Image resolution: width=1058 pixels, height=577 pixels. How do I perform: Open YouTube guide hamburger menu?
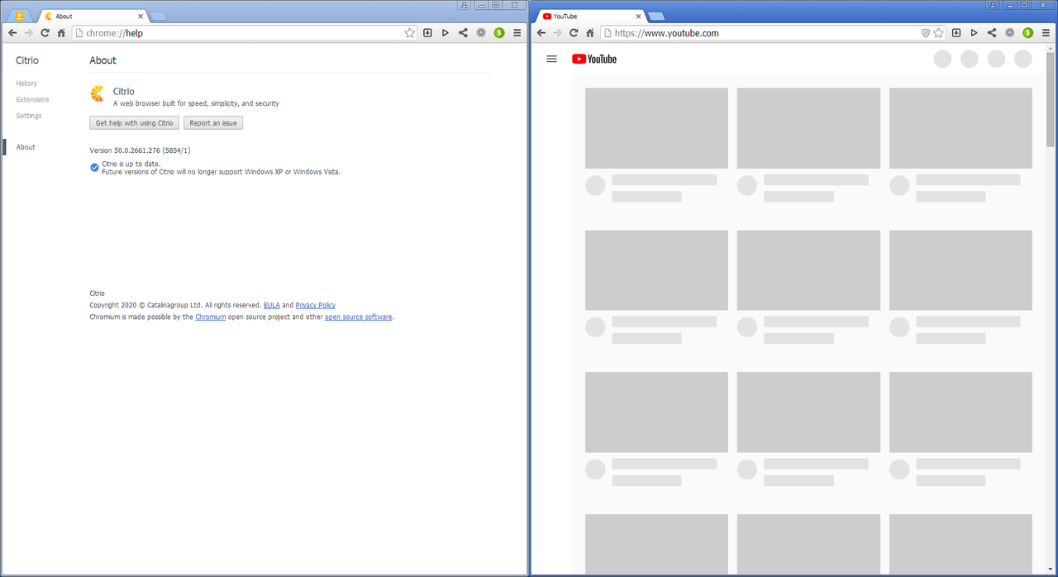click(552, 59)
